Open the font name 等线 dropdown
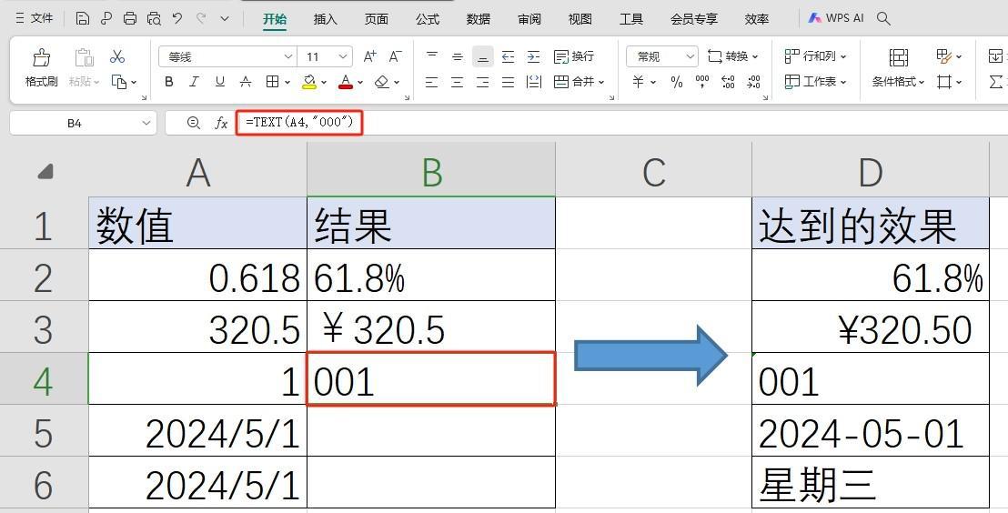This screenshot has width=1008, height=513. coord(288,57)
